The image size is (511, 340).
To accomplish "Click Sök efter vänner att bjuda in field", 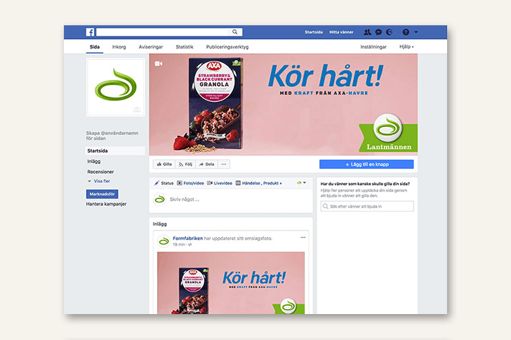I will (367, 206).
